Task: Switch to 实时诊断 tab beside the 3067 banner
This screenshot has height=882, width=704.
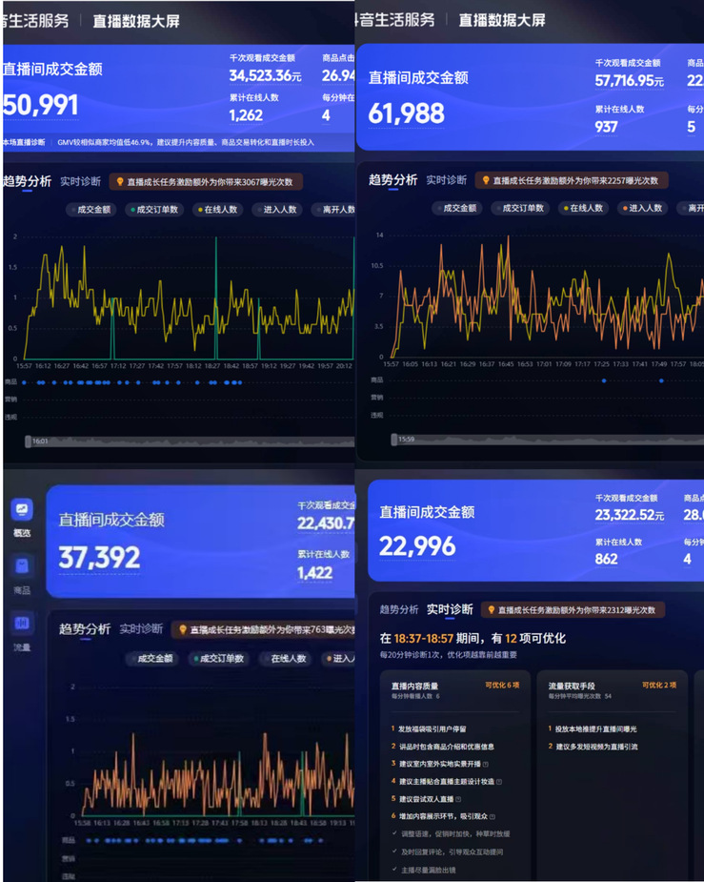Action: [x=80, y=181]
